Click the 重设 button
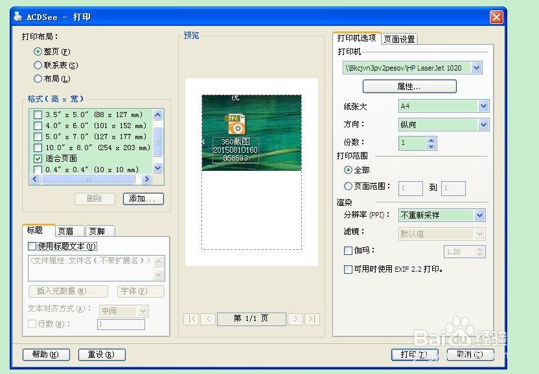 click(x=102, y=355)
